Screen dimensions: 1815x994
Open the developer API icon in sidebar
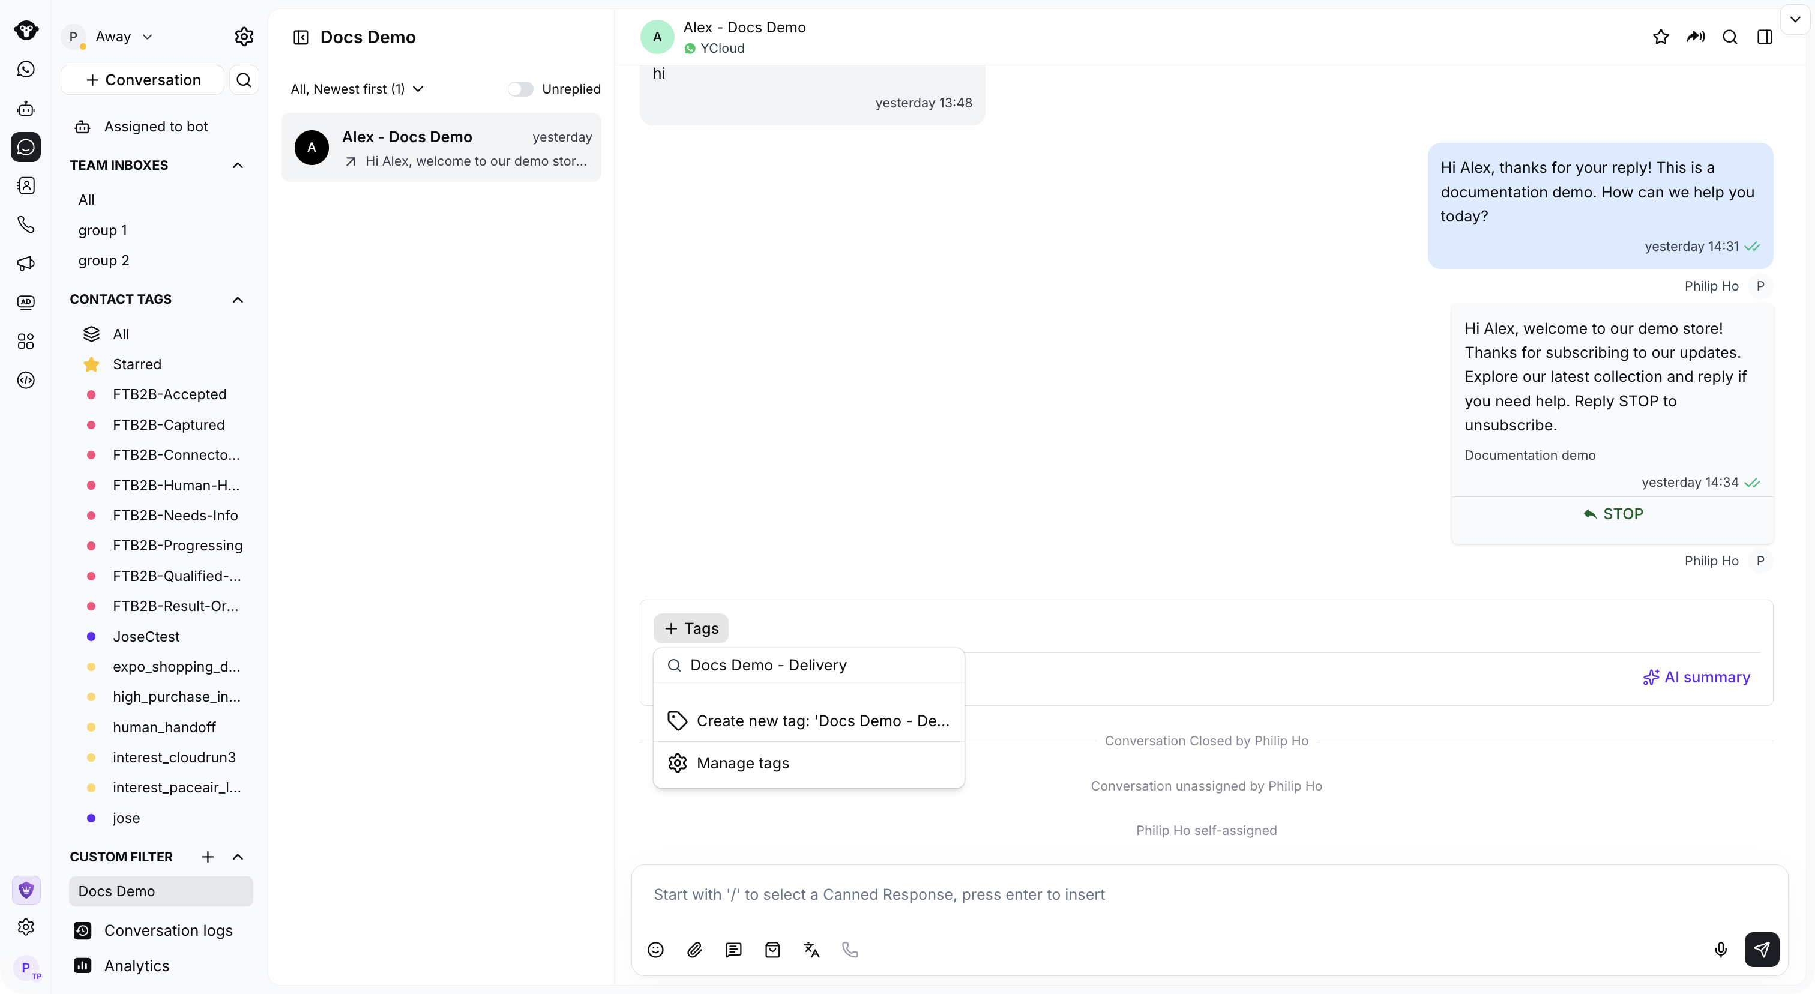[26, 381]
